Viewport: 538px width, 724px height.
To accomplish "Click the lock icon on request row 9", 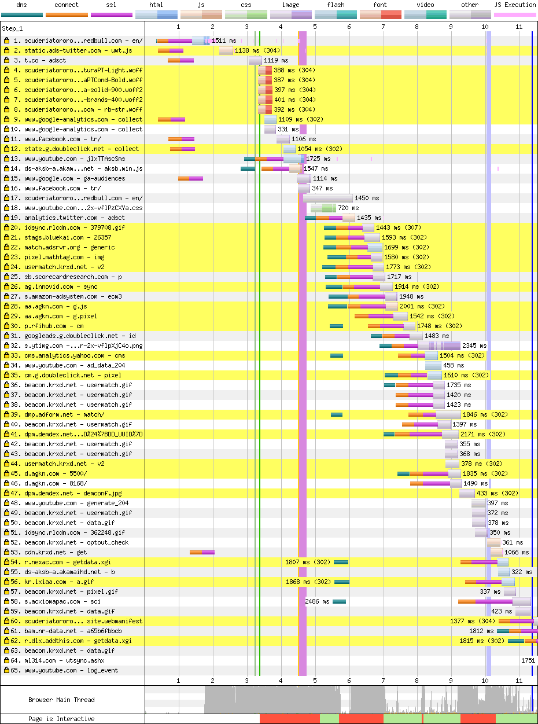I will [7, 119].
